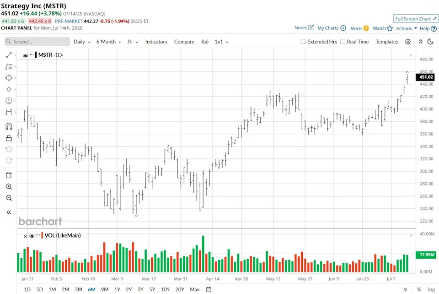Screen dimensions: 439x294
Task: Open VOL study more-options dots
Action: click(x=38, y=235)
